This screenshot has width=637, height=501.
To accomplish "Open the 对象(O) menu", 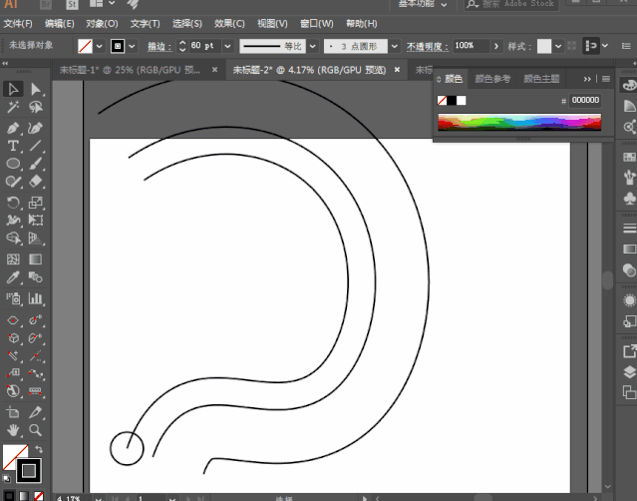I will [102, 24].
